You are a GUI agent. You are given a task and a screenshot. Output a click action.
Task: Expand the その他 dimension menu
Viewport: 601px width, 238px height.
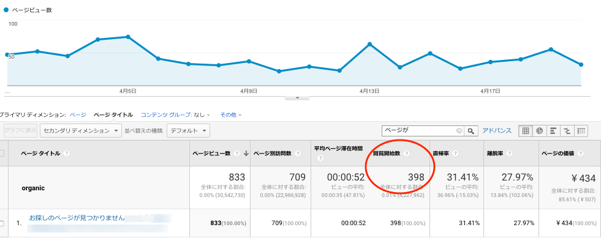pos(231,115)
